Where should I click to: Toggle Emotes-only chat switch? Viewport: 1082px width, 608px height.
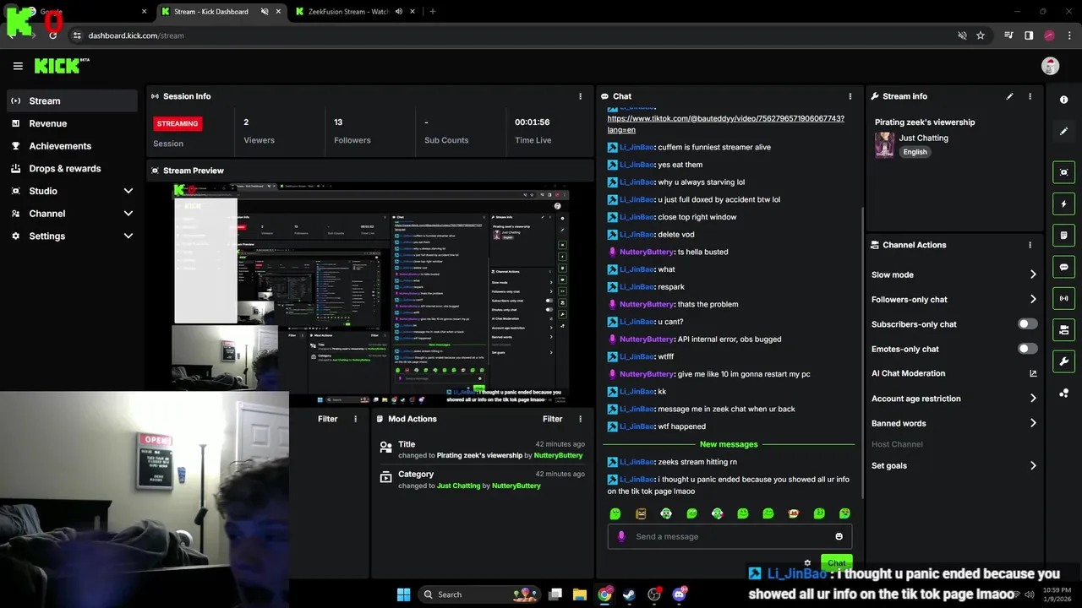tap(1027, 349)
